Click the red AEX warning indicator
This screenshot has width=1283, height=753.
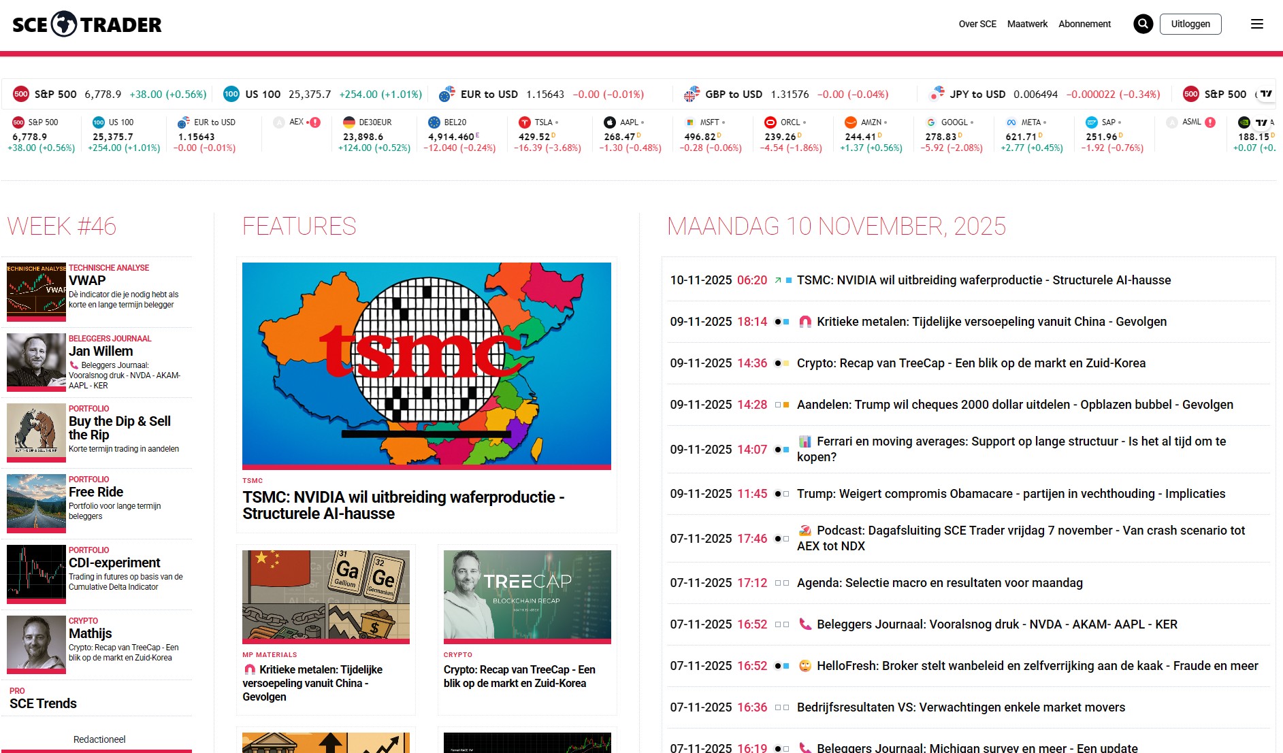314,122
